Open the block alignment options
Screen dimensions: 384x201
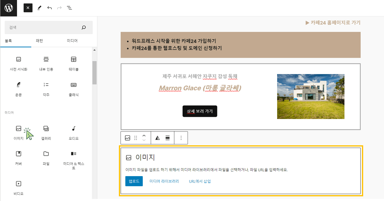tap(168, 138)
